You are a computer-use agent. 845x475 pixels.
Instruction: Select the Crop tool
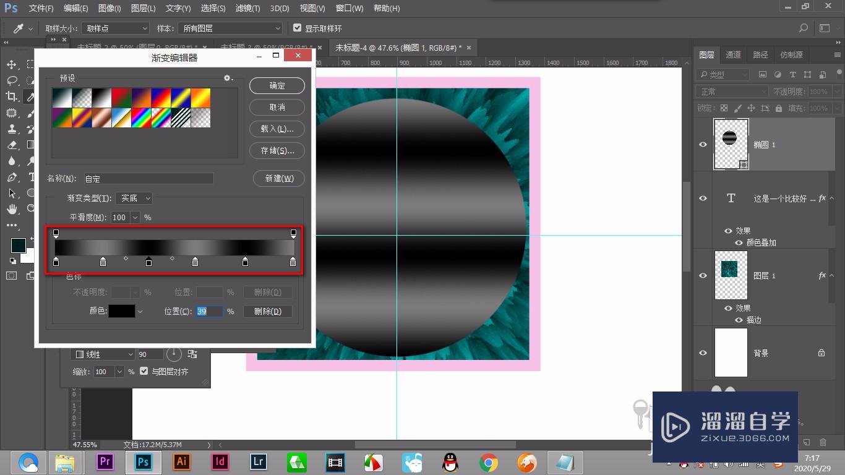12,96
